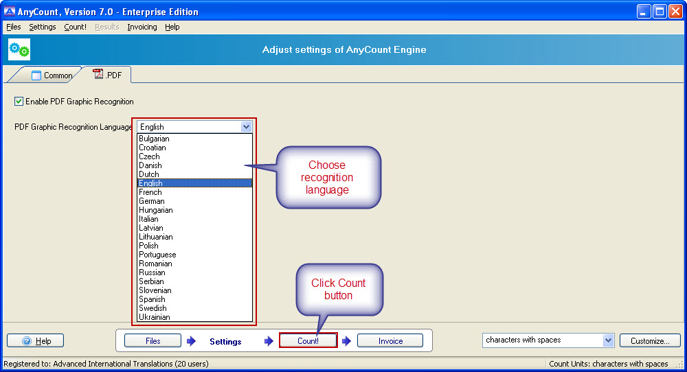Click the Help button at bottom left
Image resolution: width=687 pixels, height=372 pixels.
coord(36,340)
